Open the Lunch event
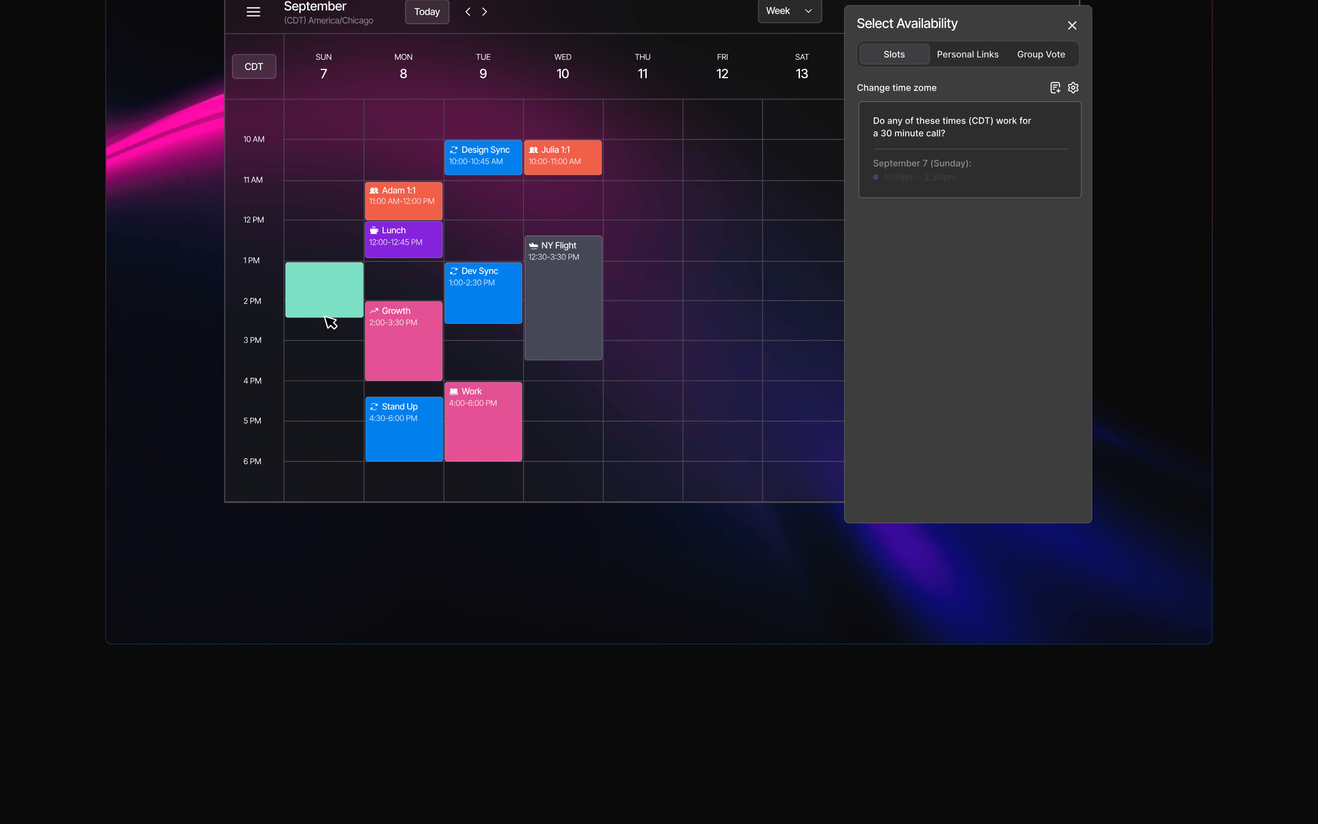This screenshot has height=824, width=1318. pyautogui.click(x=404, y=239)
